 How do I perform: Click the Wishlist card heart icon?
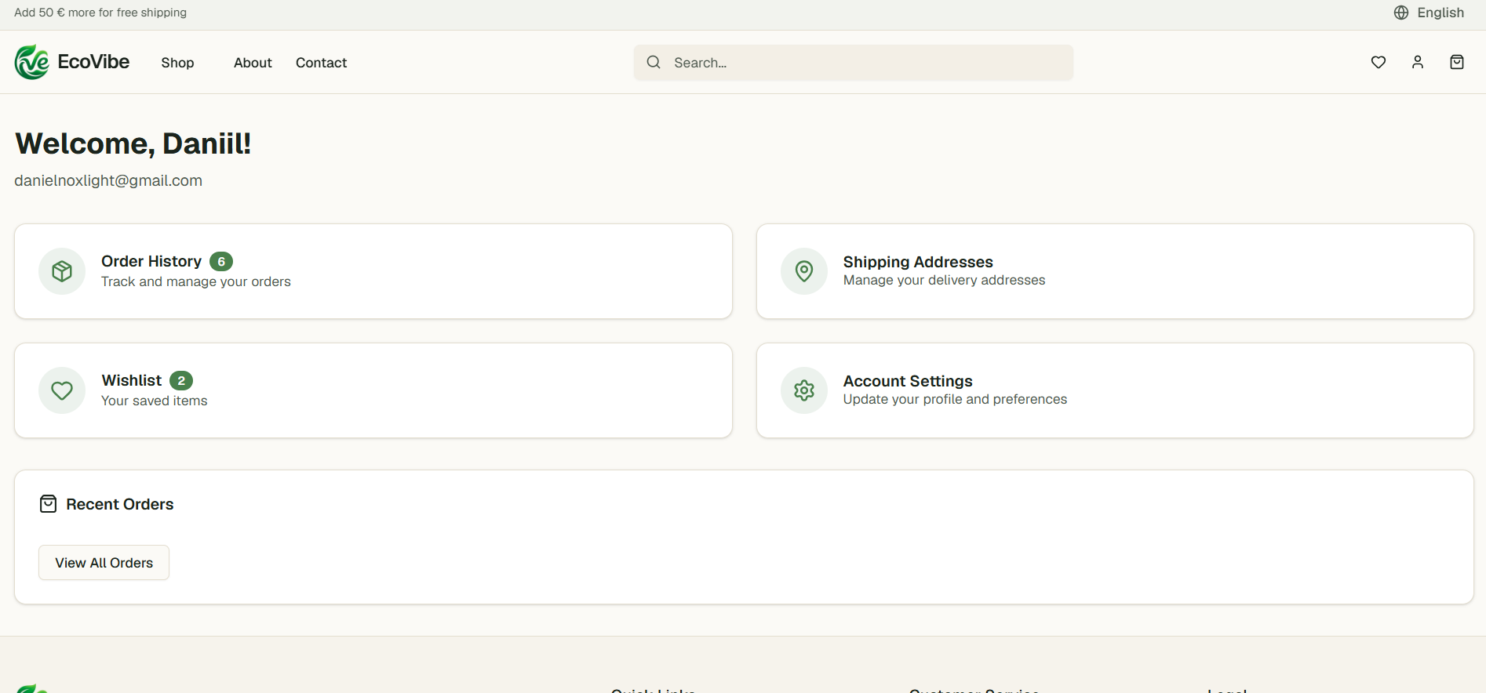point(62,390)
